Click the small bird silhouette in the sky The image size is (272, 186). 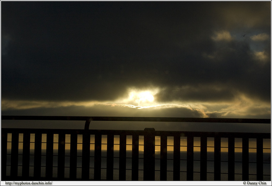point(244,35)
